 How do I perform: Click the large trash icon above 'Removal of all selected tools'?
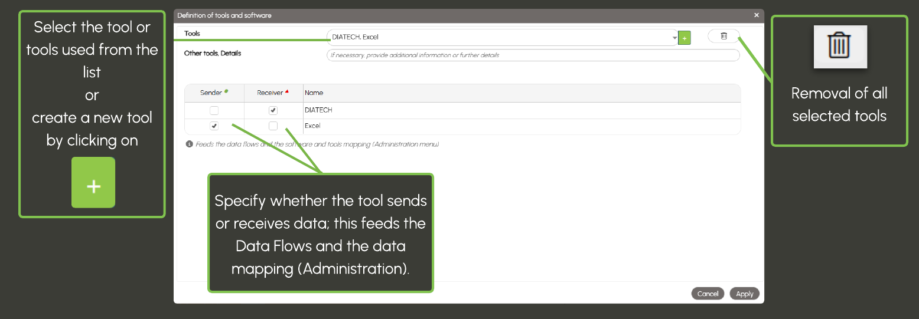point(840,47)
